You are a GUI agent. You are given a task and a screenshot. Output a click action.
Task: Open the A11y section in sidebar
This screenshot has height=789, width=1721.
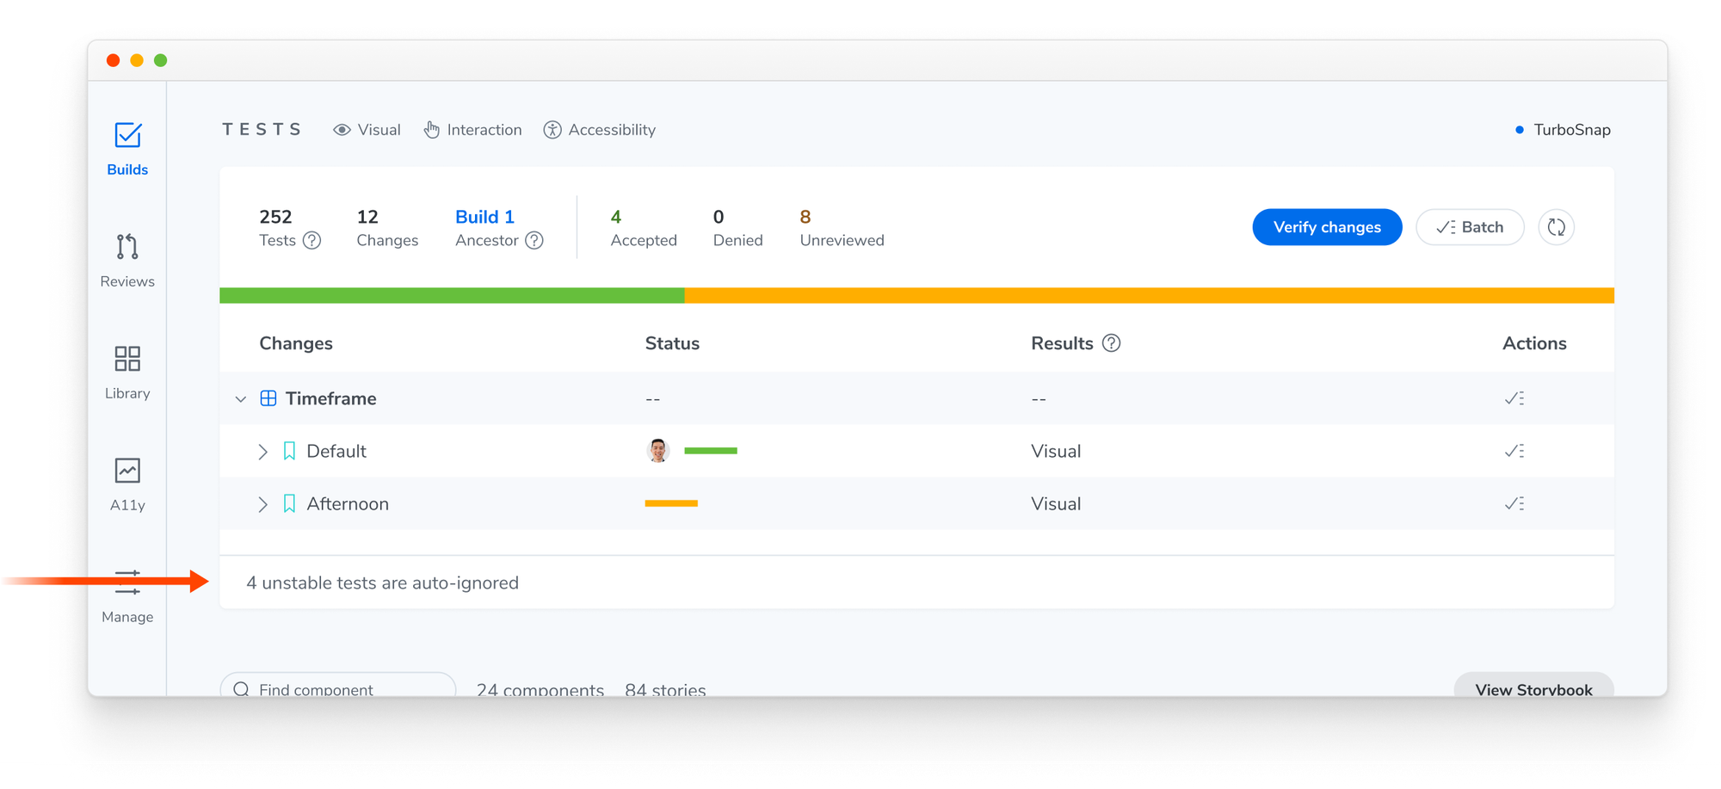(x=127, y=484)
